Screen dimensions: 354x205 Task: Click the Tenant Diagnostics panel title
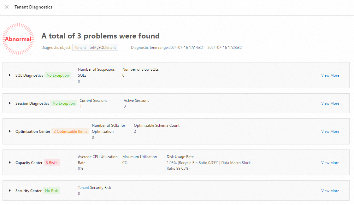click(x=33, y=7)
